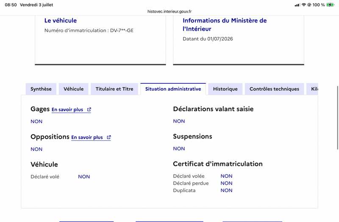The width and height of the screenshot is (339, 222).
Task: Go to the Historique tab
Action: 225,89
